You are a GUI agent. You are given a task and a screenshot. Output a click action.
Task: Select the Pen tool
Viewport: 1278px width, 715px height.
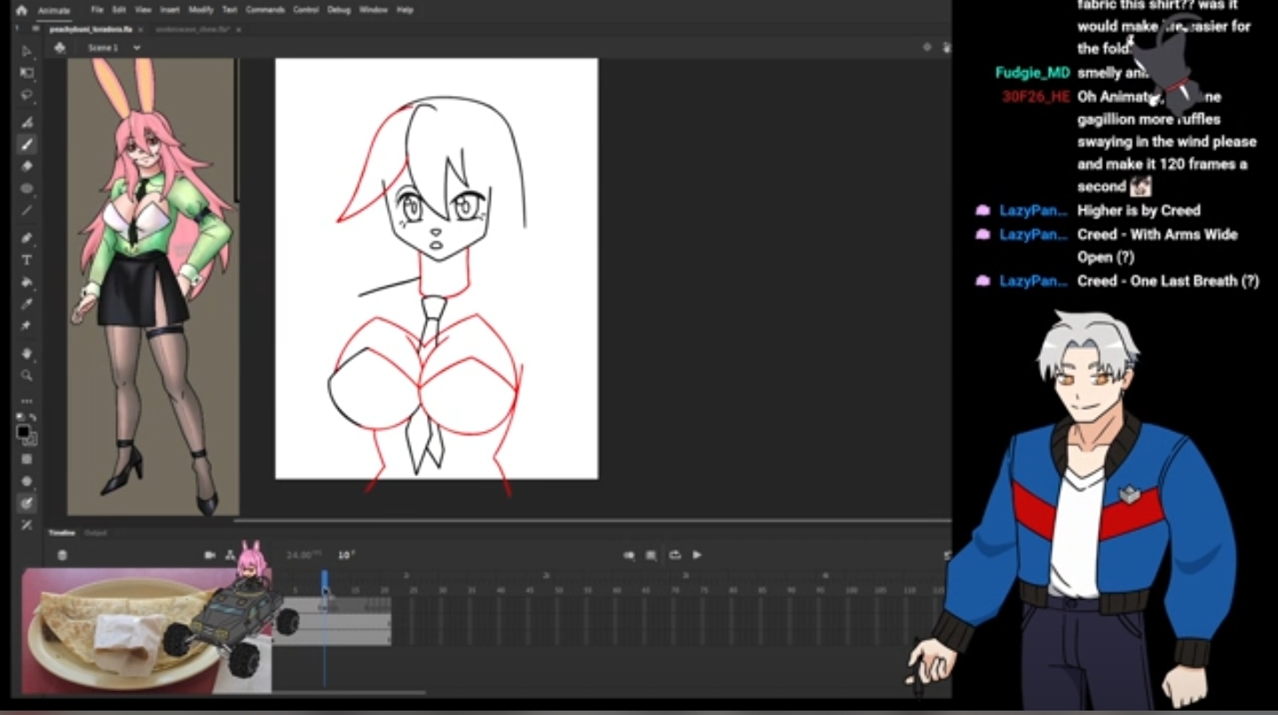[27, 238]
